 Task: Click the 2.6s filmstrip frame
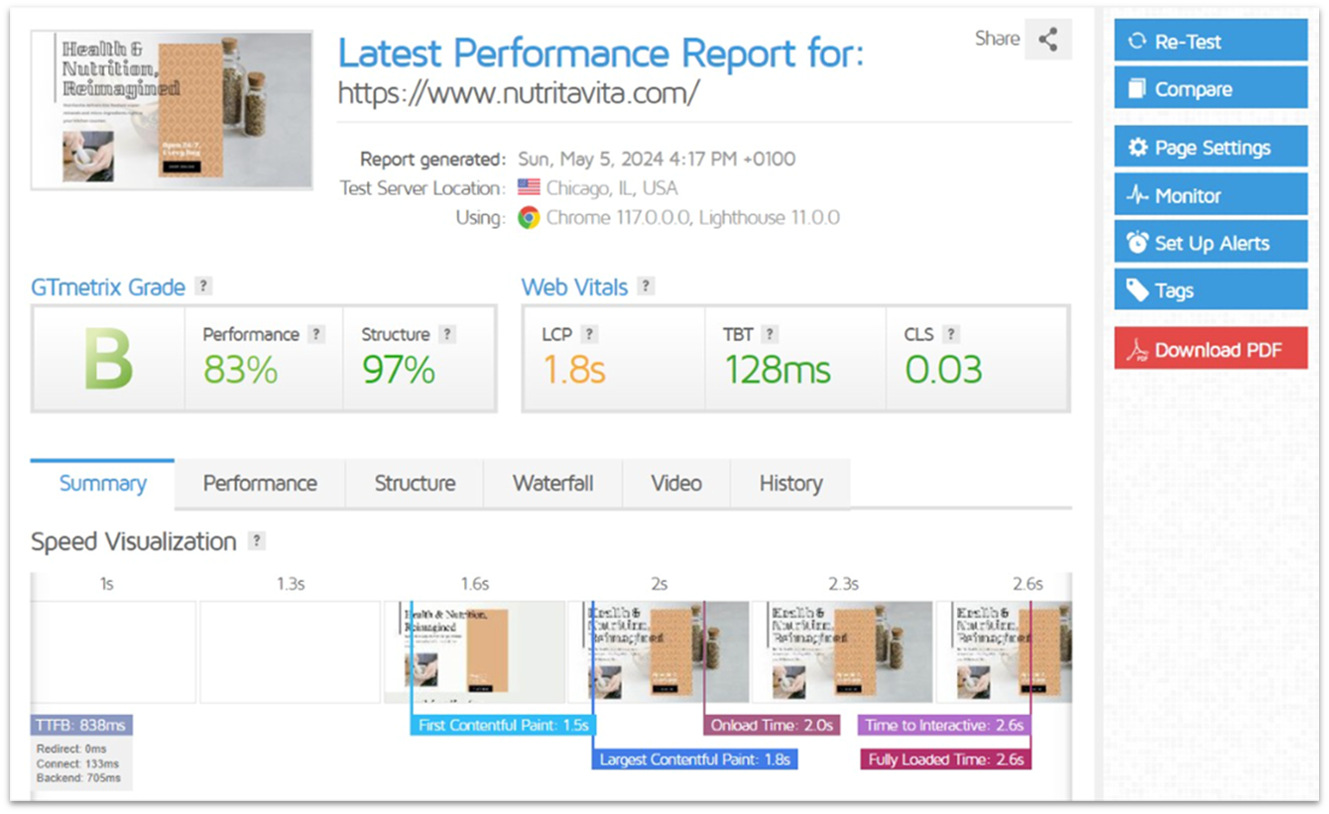click(1004, 651)
